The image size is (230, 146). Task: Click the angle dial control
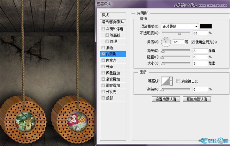point(166,41)
